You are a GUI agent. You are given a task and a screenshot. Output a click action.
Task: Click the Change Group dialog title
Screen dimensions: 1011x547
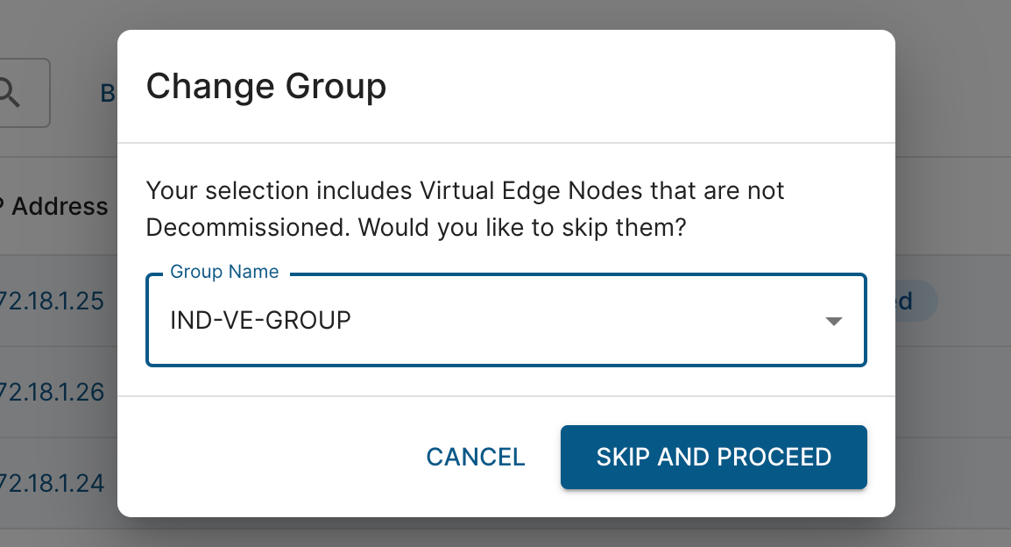point(266,87)
